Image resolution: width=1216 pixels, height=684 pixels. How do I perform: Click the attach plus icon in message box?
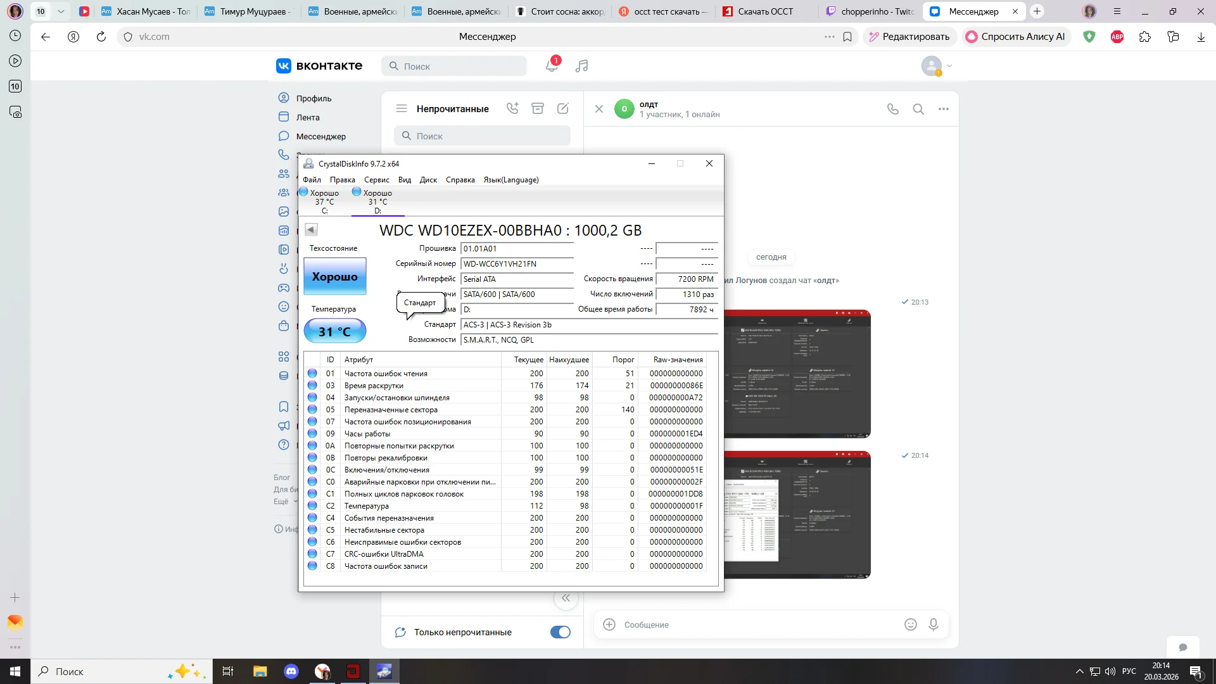(x=609, y=624)
